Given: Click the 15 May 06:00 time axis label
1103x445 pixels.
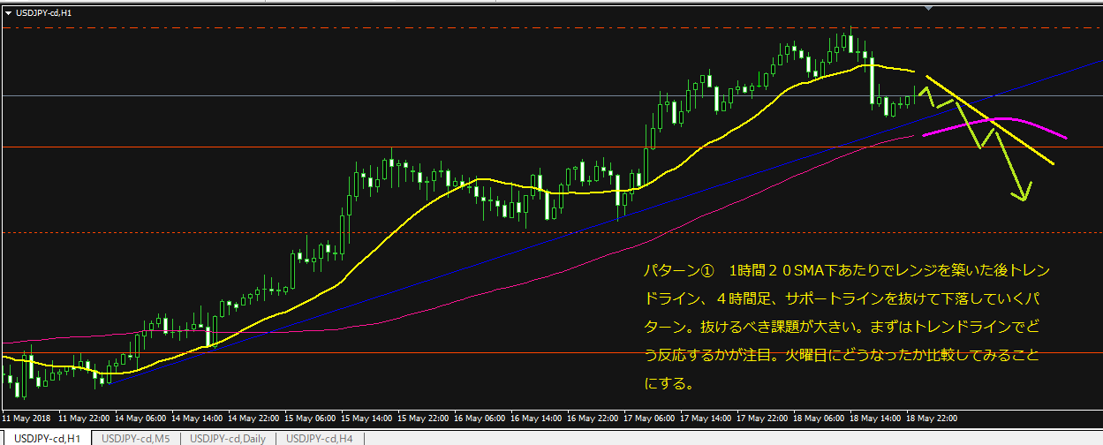Looking at the screenshot, I should click(310, 418).
